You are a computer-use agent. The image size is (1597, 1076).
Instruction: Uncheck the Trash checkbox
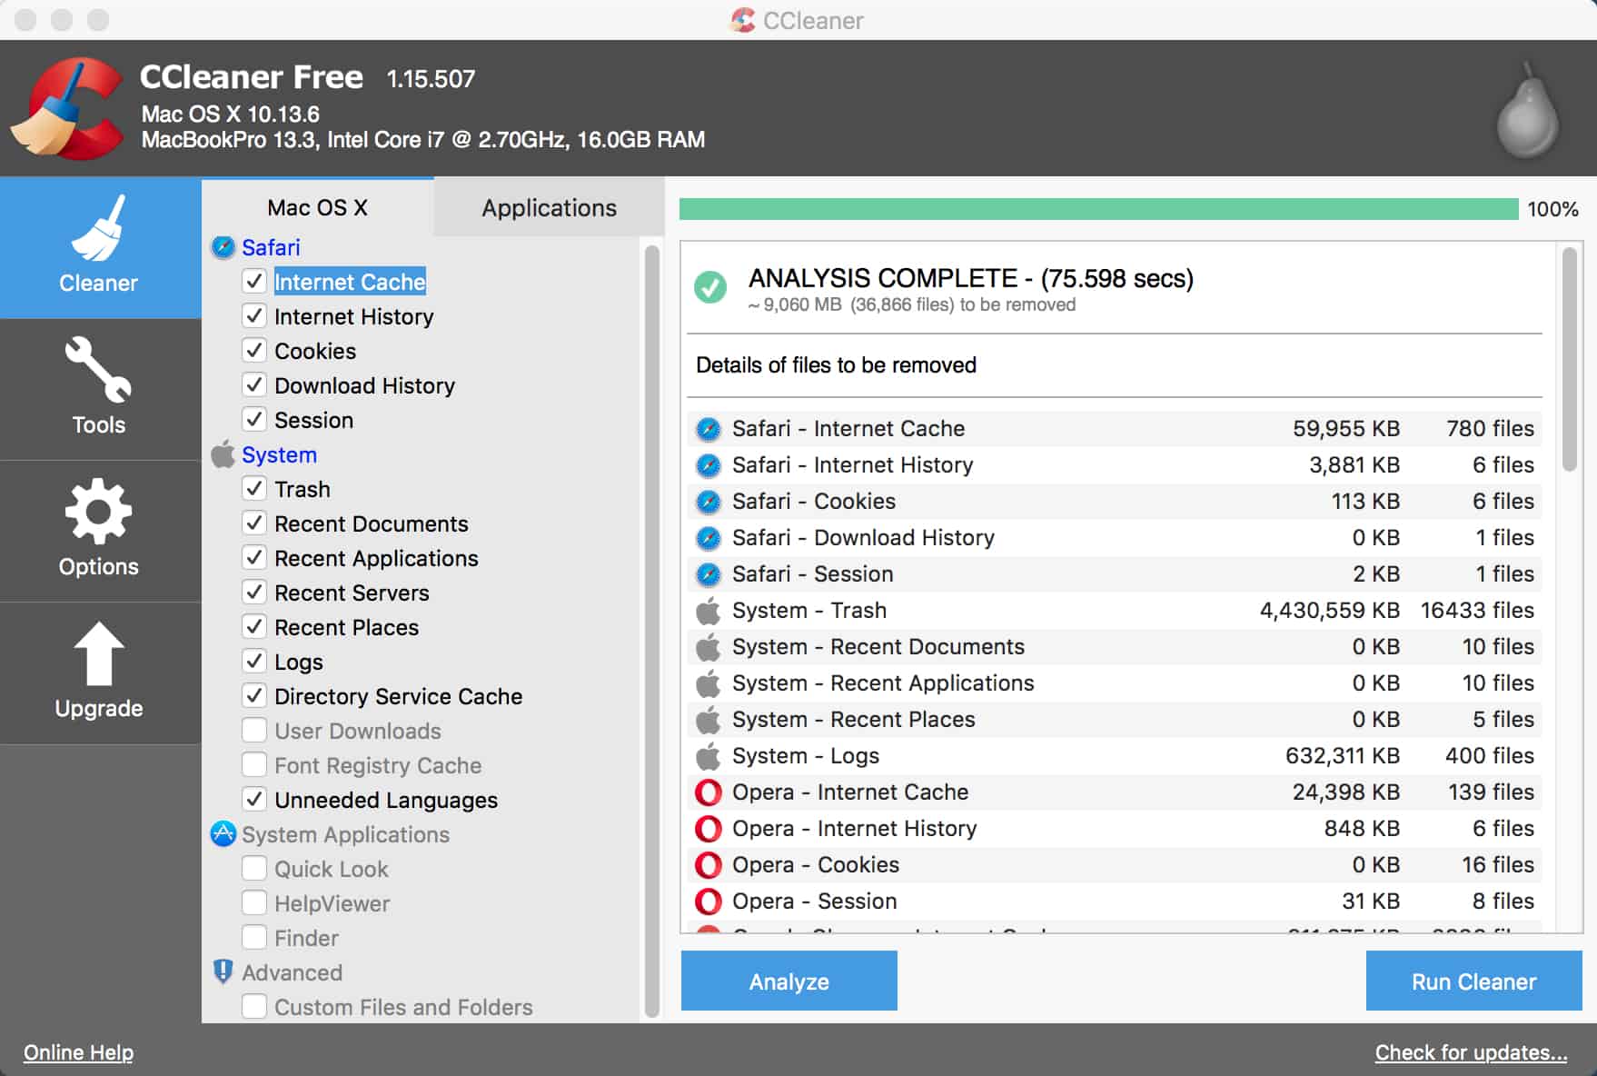(254, 488)
